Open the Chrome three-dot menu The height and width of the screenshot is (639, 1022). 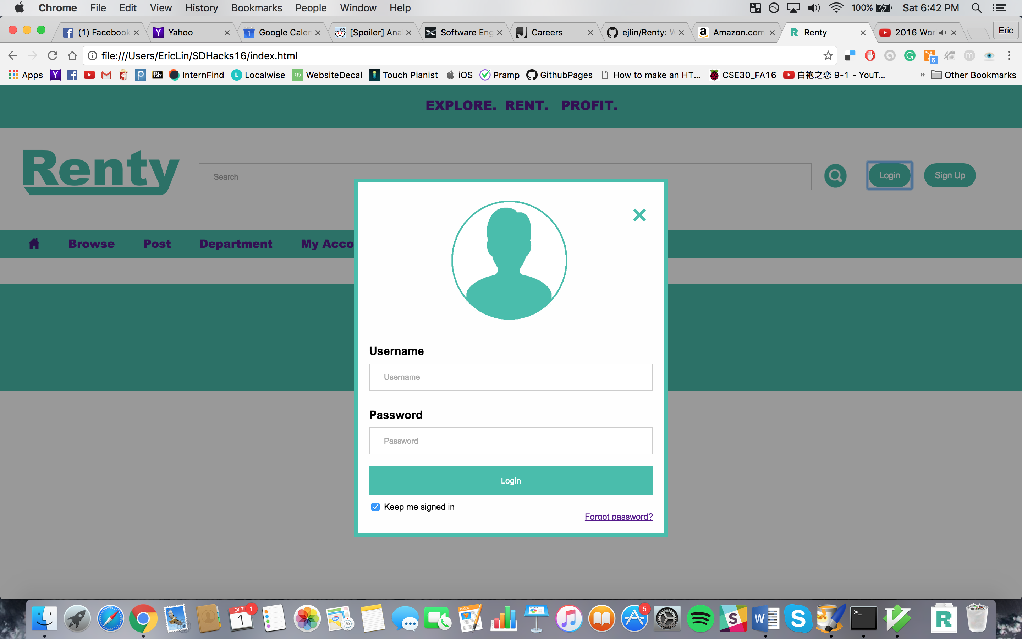pos(1009,55)
